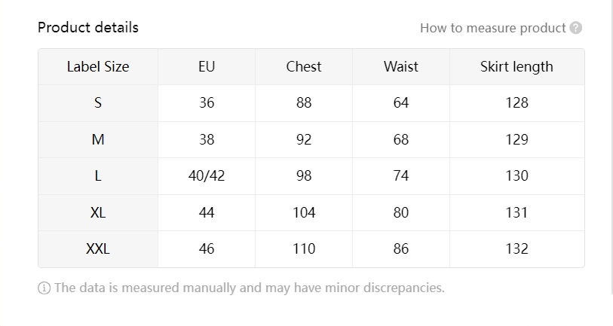Select the Label Size column header
Screen dimensions: 613x326
[x=98, y=67]
